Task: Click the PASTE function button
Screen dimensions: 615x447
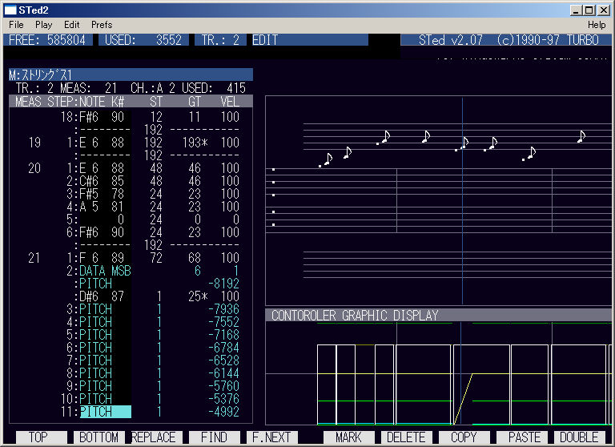Action: [524, 437]
